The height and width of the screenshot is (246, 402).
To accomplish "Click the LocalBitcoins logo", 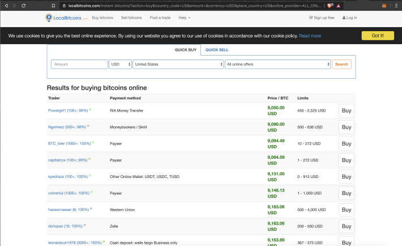I will [67, 18].
